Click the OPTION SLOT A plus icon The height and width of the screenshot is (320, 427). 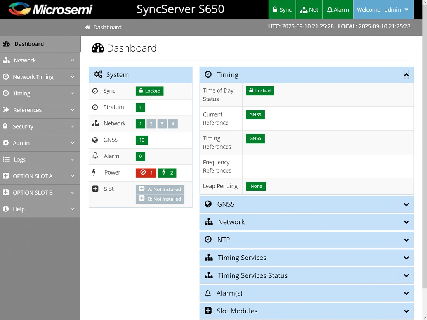6,176
